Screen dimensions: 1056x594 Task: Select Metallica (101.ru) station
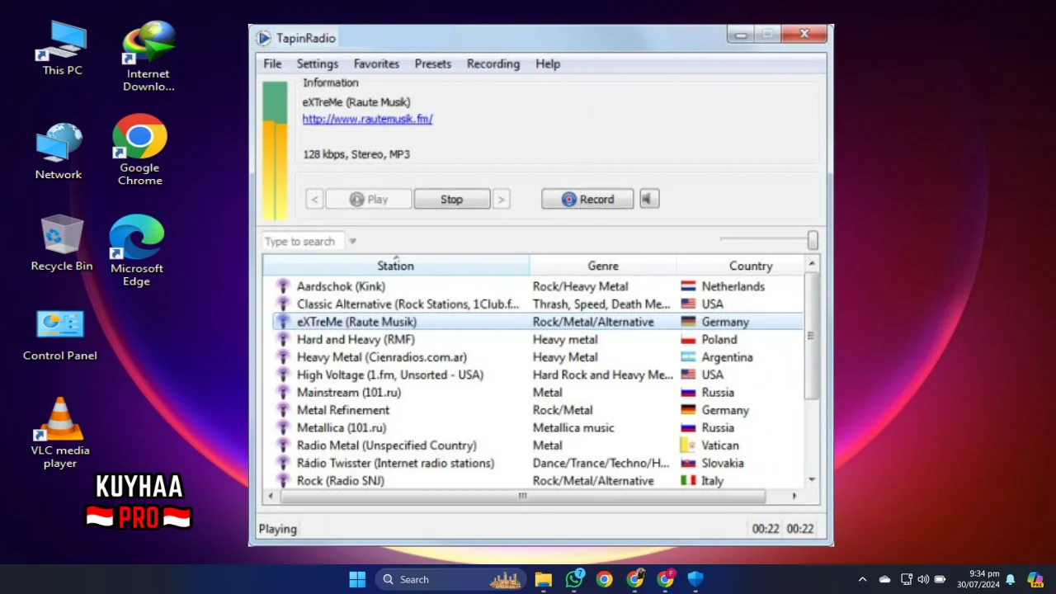(342, 427)
